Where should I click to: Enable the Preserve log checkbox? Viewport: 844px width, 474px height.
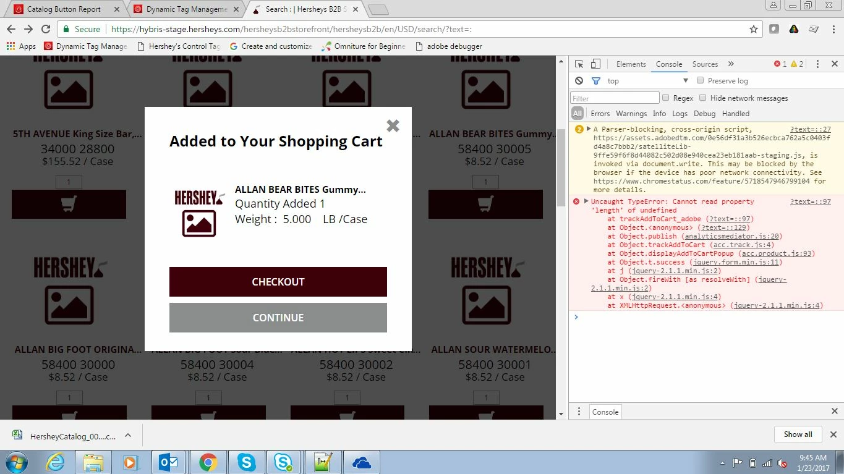tap(701, 80)
